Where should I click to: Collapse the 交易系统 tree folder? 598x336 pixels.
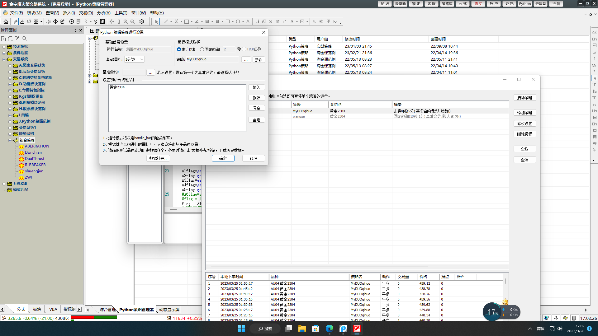coord(4,59)
